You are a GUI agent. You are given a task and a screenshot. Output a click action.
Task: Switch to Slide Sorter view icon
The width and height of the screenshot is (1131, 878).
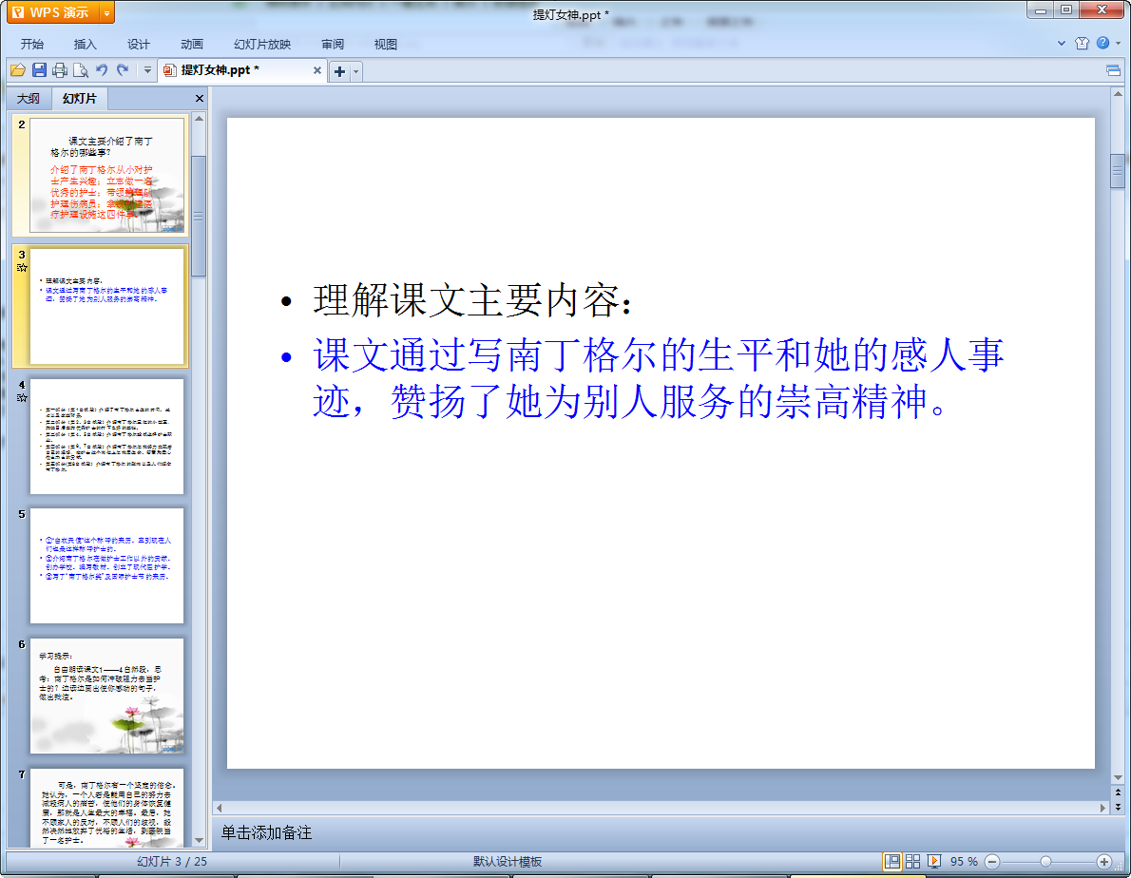pyautogui.click(x=913, y=862)
